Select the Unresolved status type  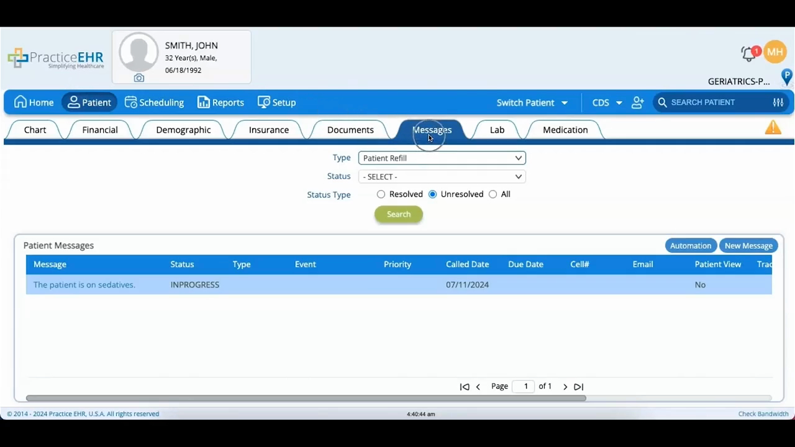click(x=432, y=194)
